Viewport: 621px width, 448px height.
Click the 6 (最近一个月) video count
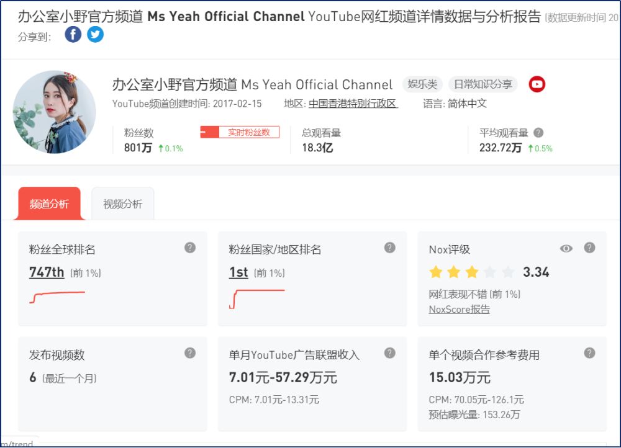(x=63, y=377)
